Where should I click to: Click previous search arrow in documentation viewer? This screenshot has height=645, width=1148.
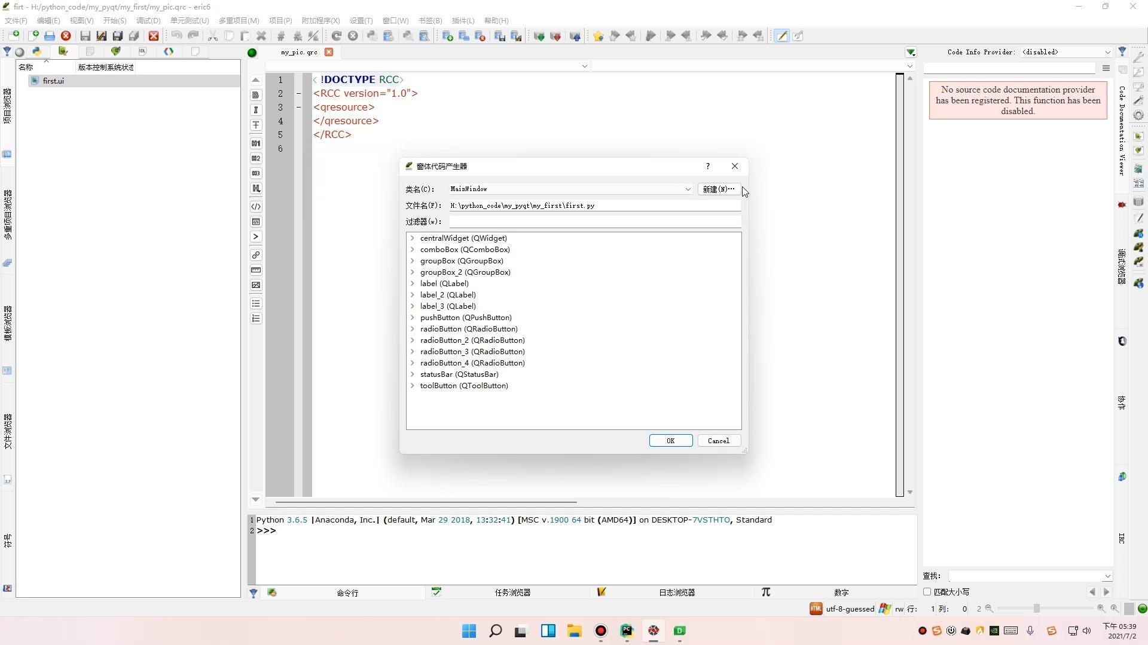click(x=1092, y=592)
